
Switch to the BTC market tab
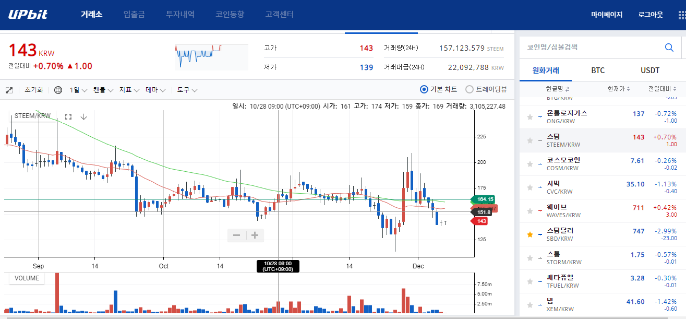(598, 70)
